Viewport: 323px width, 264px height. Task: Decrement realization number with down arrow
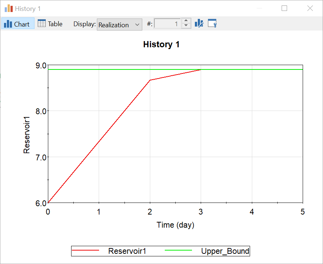tap(186, 26)
